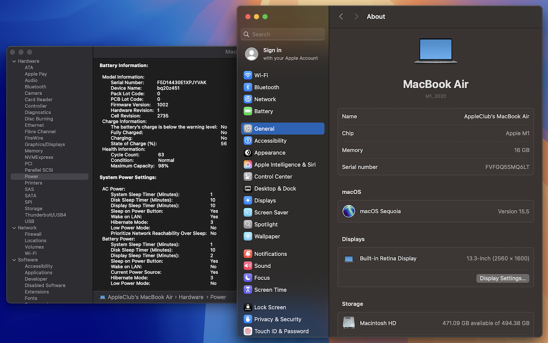
Task: Open Wi-Fi settings via its sidebar icon
Action: 248,75
